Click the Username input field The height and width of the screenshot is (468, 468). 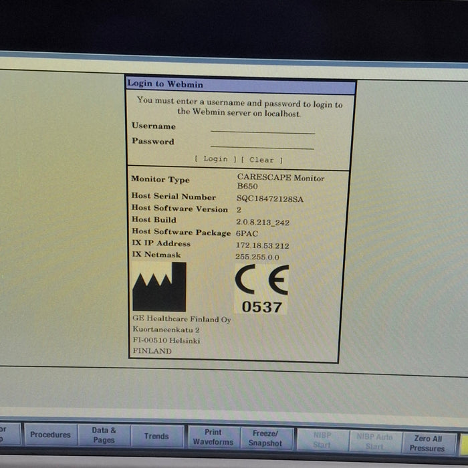click(262, 127)
